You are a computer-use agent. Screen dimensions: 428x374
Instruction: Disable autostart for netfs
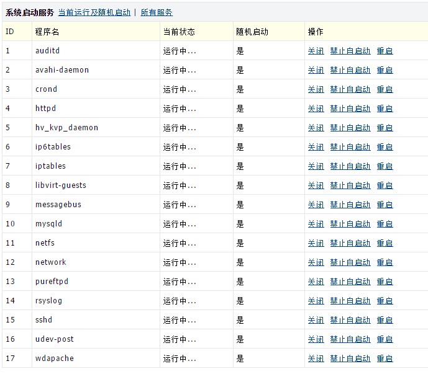pyautogui.click(x=350, y=243)
